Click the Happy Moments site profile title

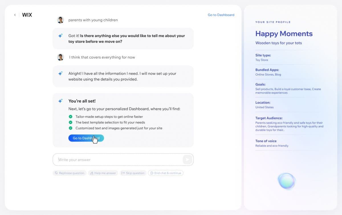[x=284, y=34]
